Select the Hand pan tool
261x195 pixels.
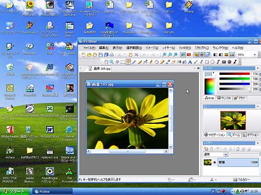point(106,62)
